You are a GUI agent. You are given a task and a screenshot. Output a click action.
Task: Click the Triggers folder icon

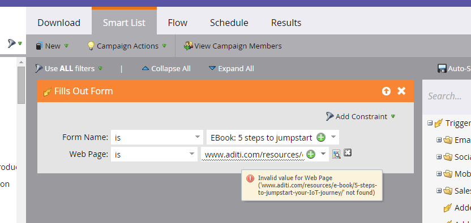[x=439, y=123]
